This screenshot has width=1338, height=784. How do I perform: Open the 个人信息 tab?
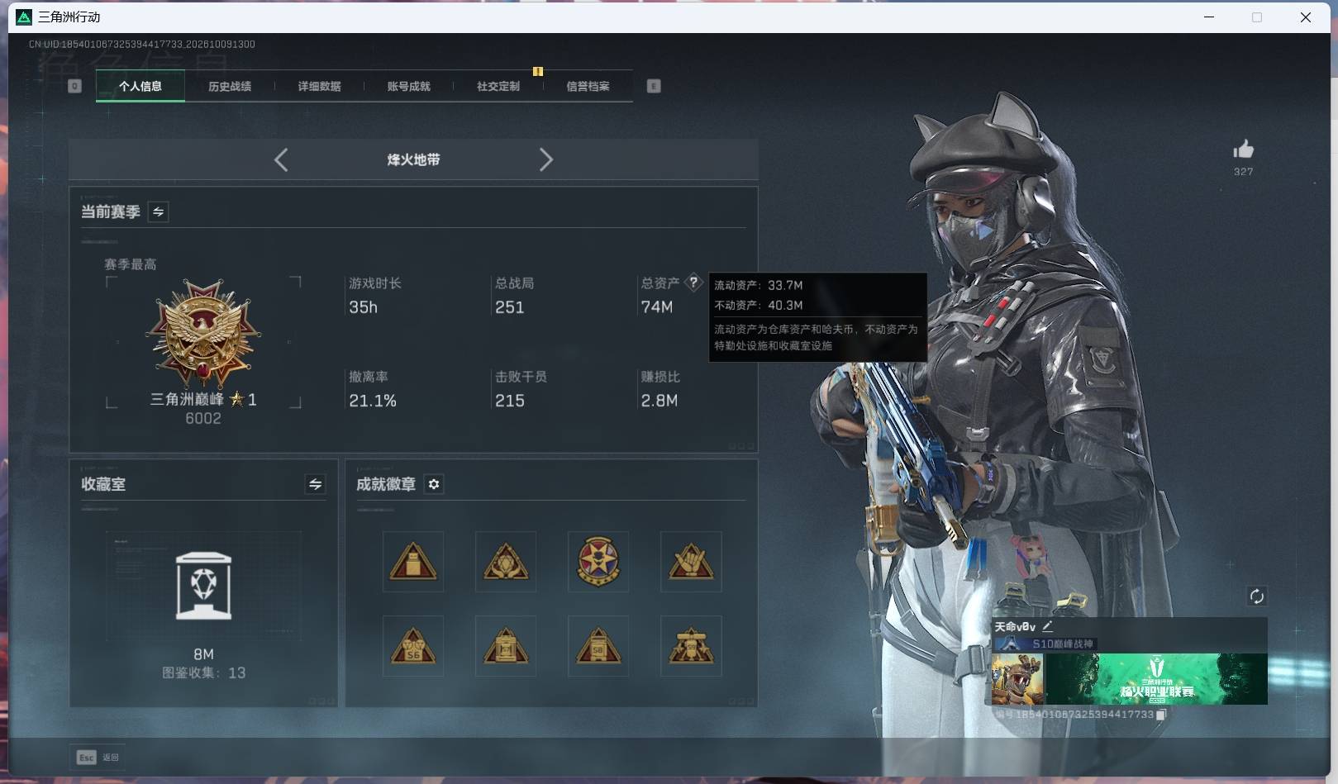tap(140, 86)
